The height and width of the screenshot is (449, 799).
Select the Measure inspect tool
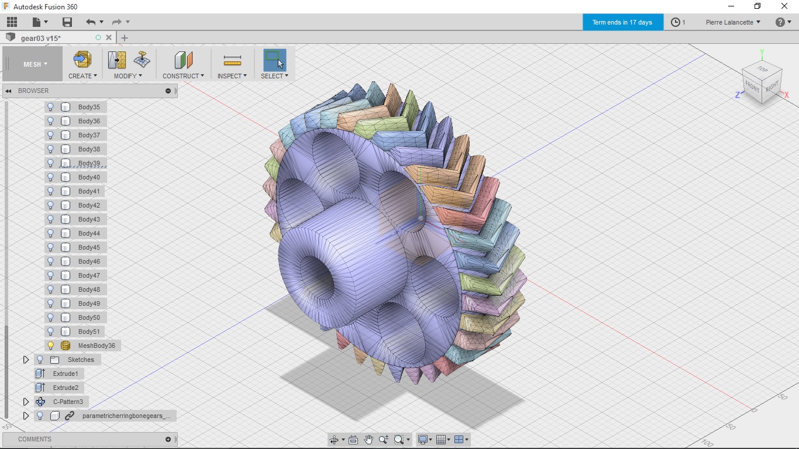(x=232, y=60)
